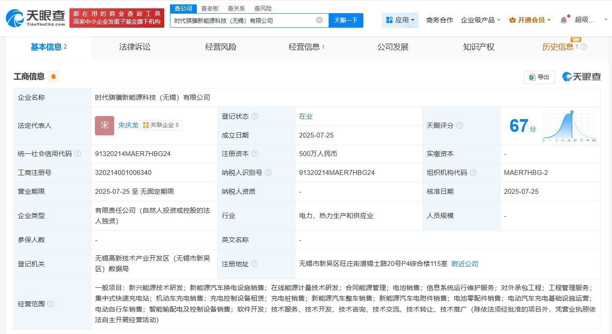Viewport: 612px width, 334px height.
Task: Click the help icon beside 注册地址
Action: (x=255, y=264)
